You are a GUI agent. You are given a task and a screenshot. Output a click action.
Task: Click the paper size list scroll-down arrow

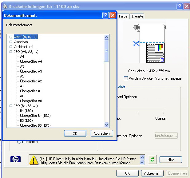(106, 125)
